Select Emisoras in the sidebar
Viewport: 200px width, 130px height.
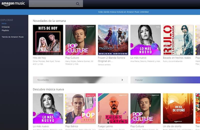[x=5, y=27]
